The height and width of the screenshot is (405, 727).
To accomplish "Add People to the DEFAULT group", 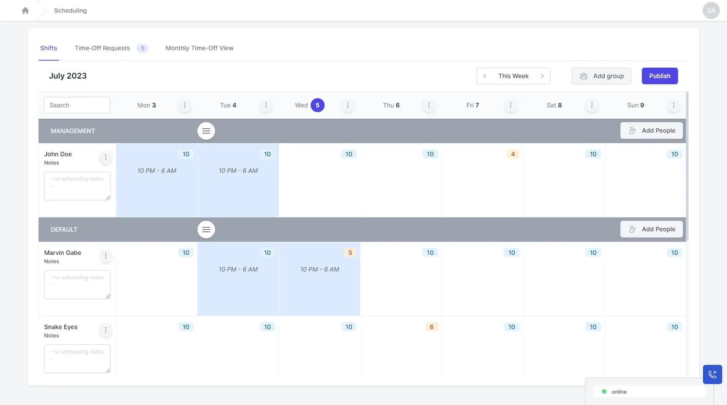I will coord(651,229).
